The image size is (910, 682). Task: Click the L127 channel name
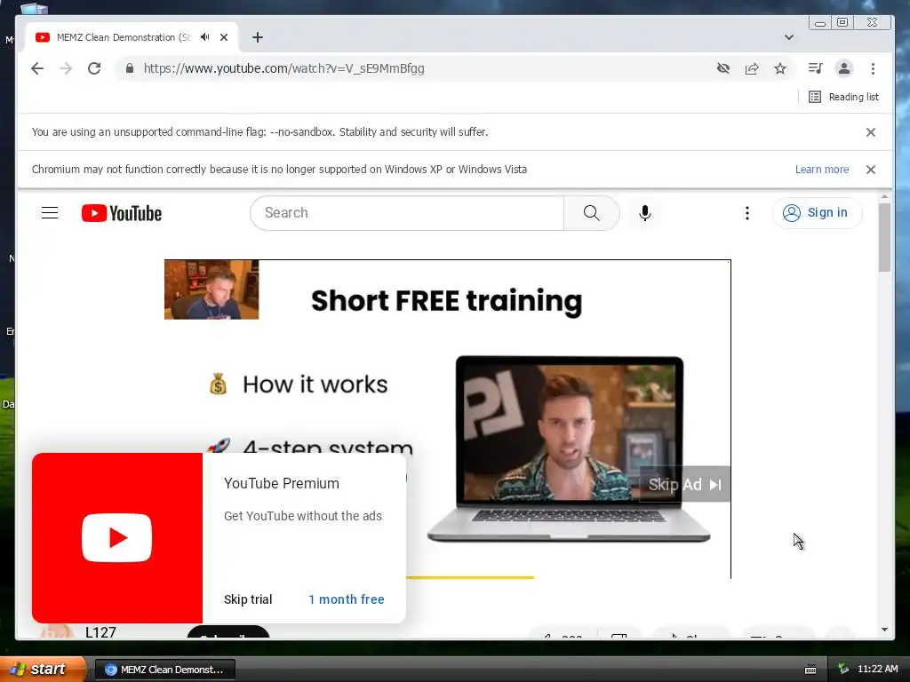100,632
